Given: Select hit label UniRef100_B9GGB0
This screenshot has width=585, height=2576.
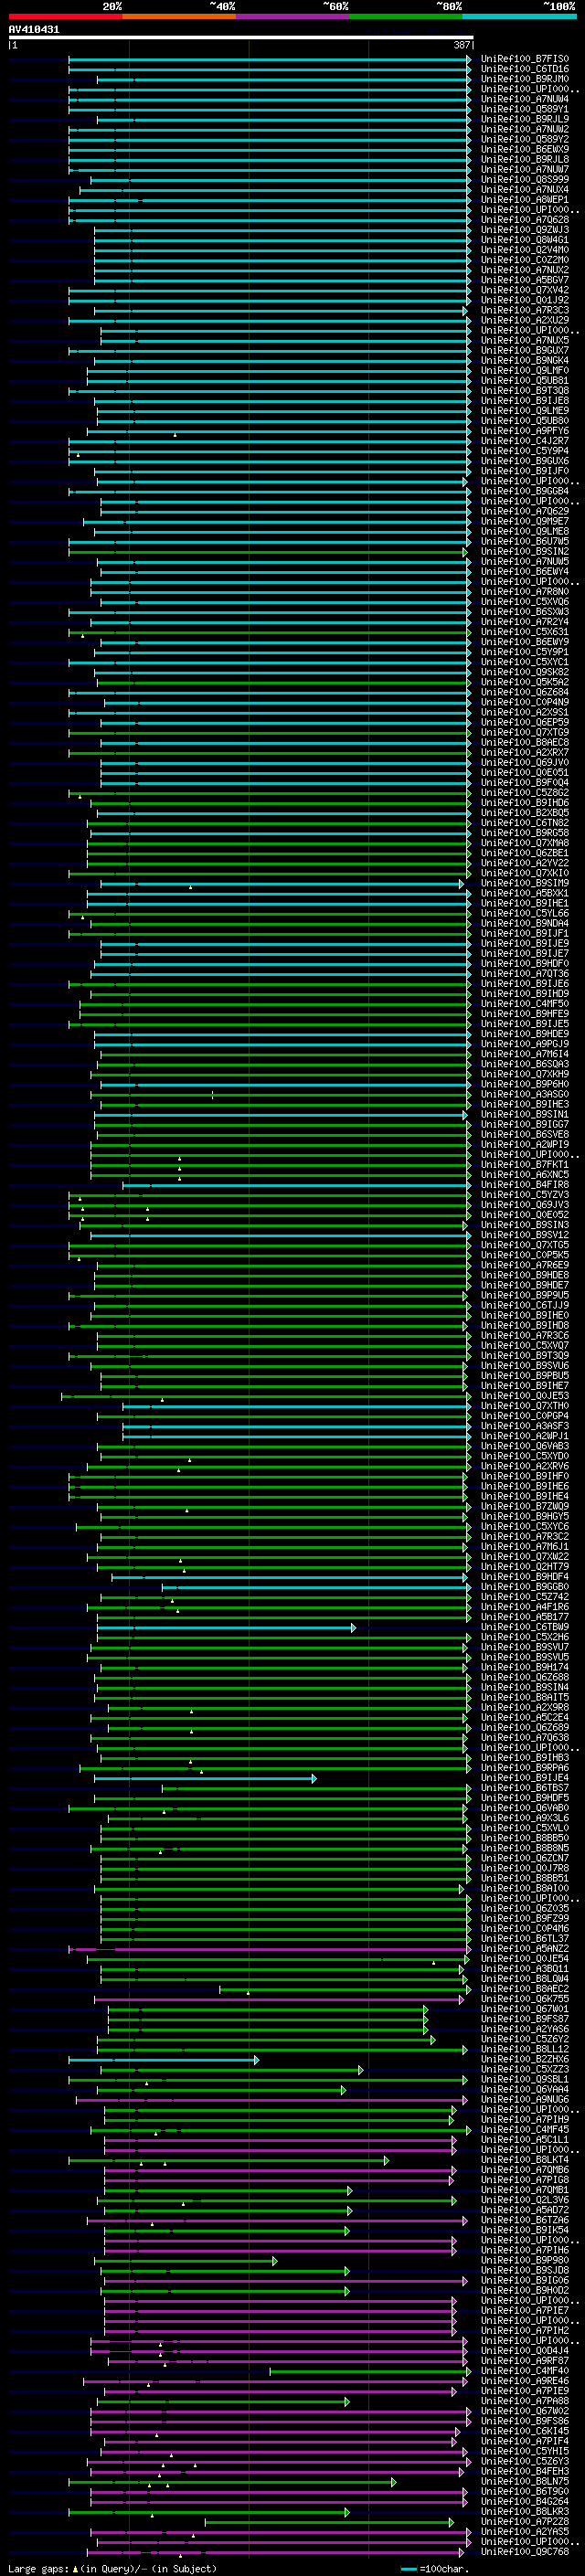Looking at the screenshot, I should pyautogui.click(x=525, y=1587).
